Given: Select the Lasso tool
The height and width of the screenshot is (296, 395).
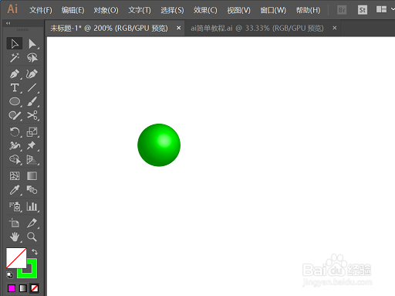Looking at the screenshot, I should pos(32,58).
